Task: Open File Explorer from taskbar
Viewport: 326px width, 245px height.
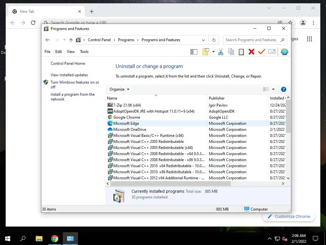Action: 39,239
